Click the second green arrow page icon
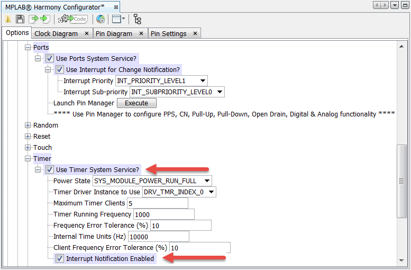This screenshot has width=411, height=270. point(45,19)
